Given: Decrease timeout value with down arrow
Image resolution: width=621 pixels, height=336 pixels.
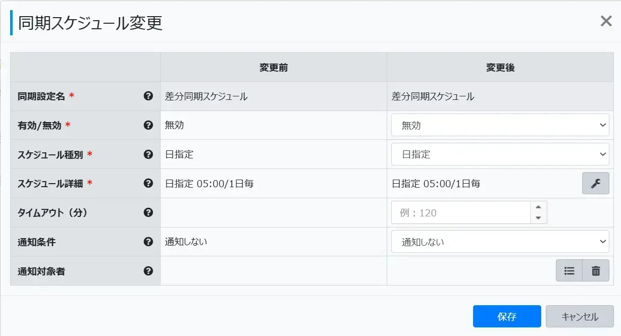Looking at the screenshot, I should pos(538,218).
